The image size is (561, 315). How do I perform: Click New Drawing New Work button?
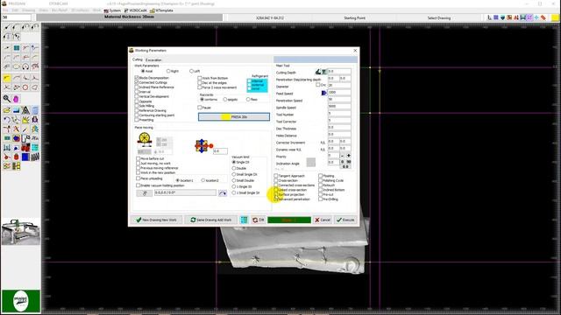156,220
